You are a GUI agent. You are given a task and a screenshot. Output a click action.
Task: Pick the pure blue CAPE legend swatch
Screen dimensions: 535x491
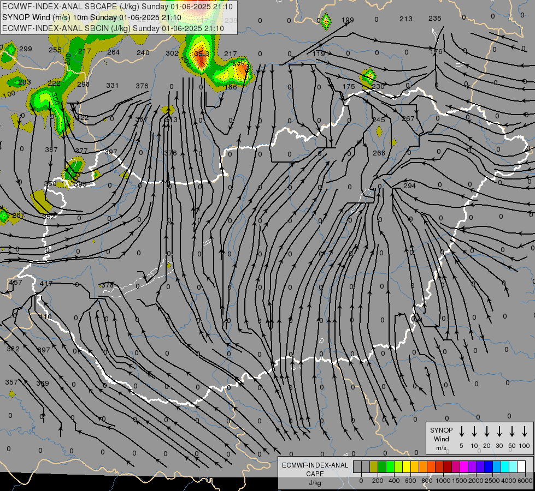pos(489,467)
